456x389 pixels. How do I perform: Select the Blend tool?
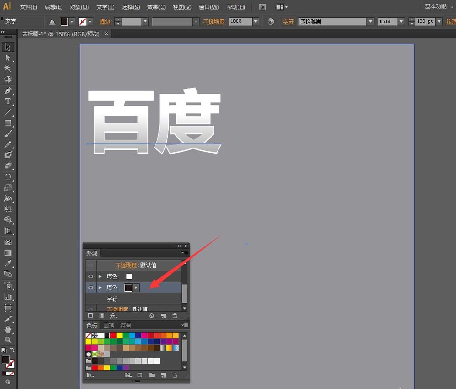pos(8,274)
